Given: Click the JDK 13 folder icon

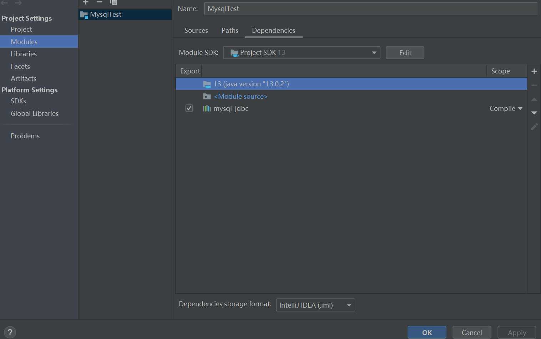Looking at the screenshot, I should 207,84.
